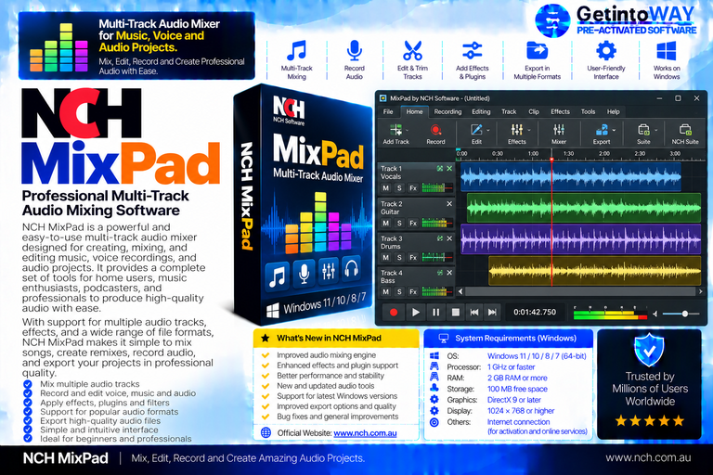Viewport: 713px width, 475px height.
Task: Click the speaker icon beside the volume slider
Action: click(x=655, y=314)
